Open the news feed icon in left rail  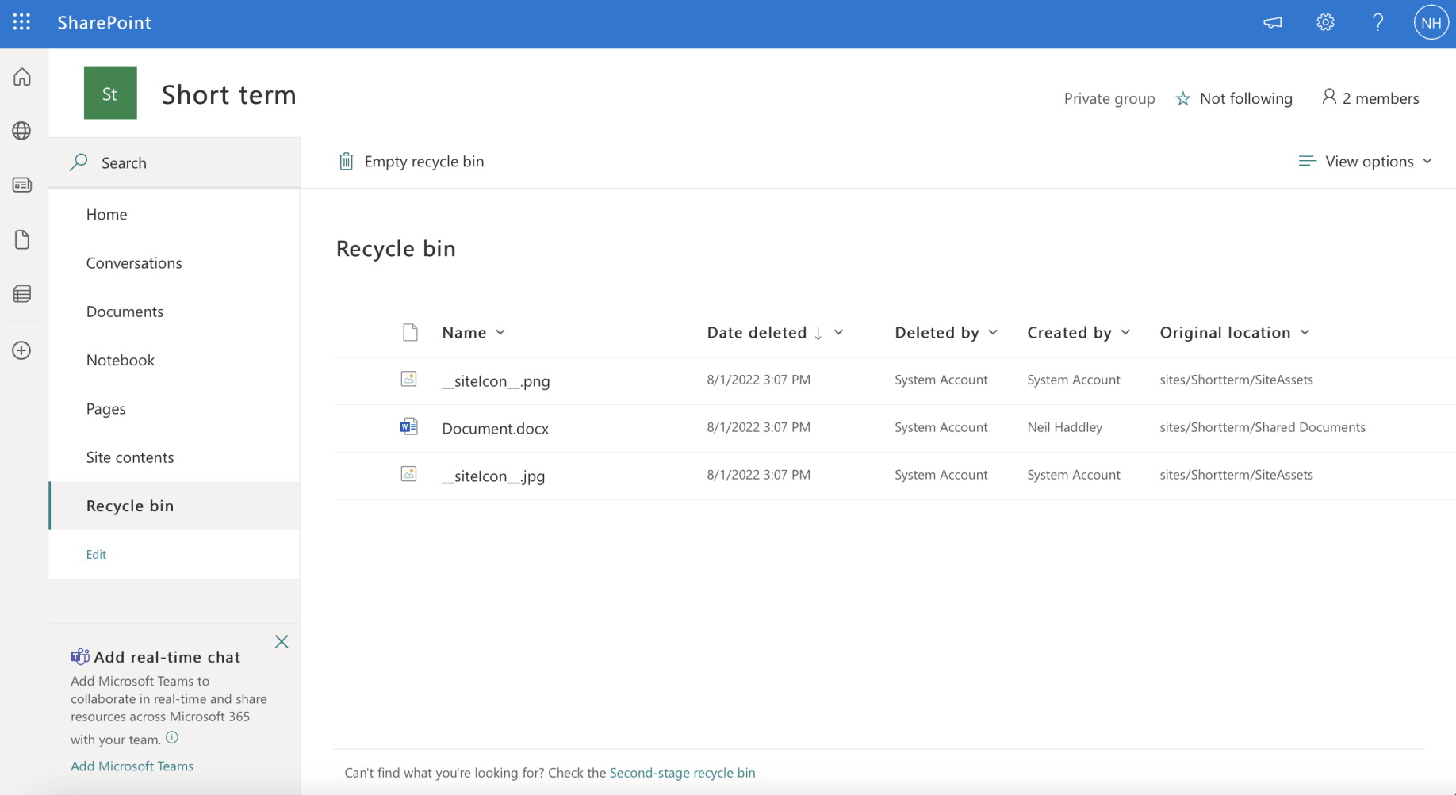coord(21,185)
